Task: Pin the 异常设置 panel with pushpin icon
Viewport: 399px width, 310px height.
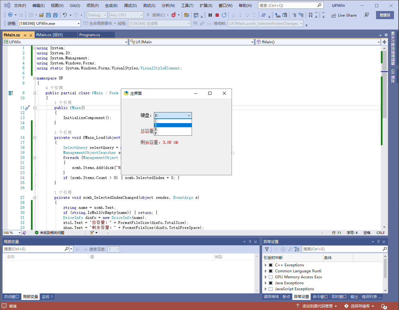Action: click(378, 242)
